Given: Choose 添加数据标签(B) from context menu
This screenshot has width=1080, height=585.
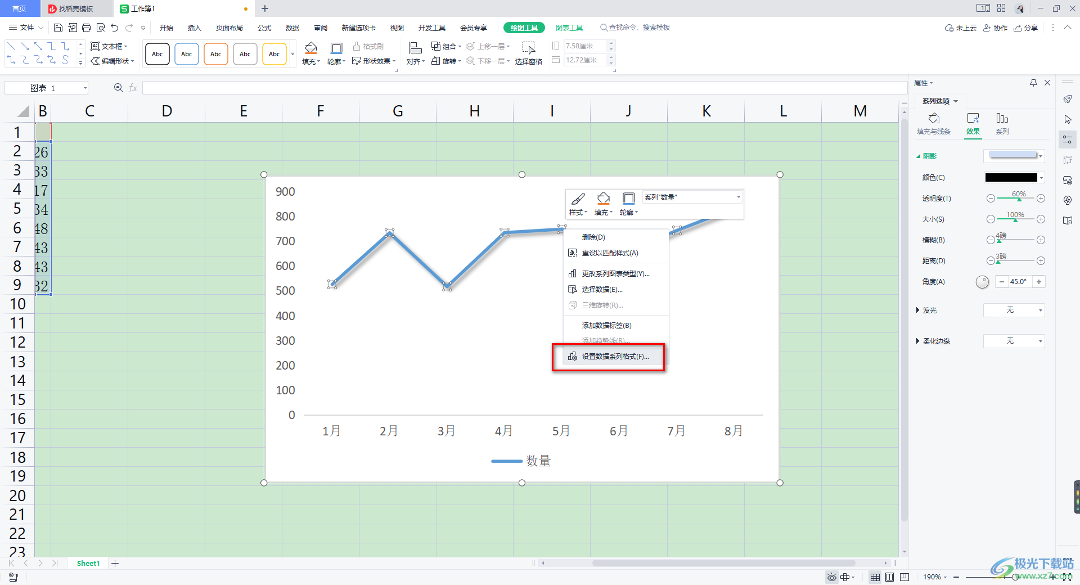Looking at the screenshot, I should pyautogui.click(x=616, y=326).
